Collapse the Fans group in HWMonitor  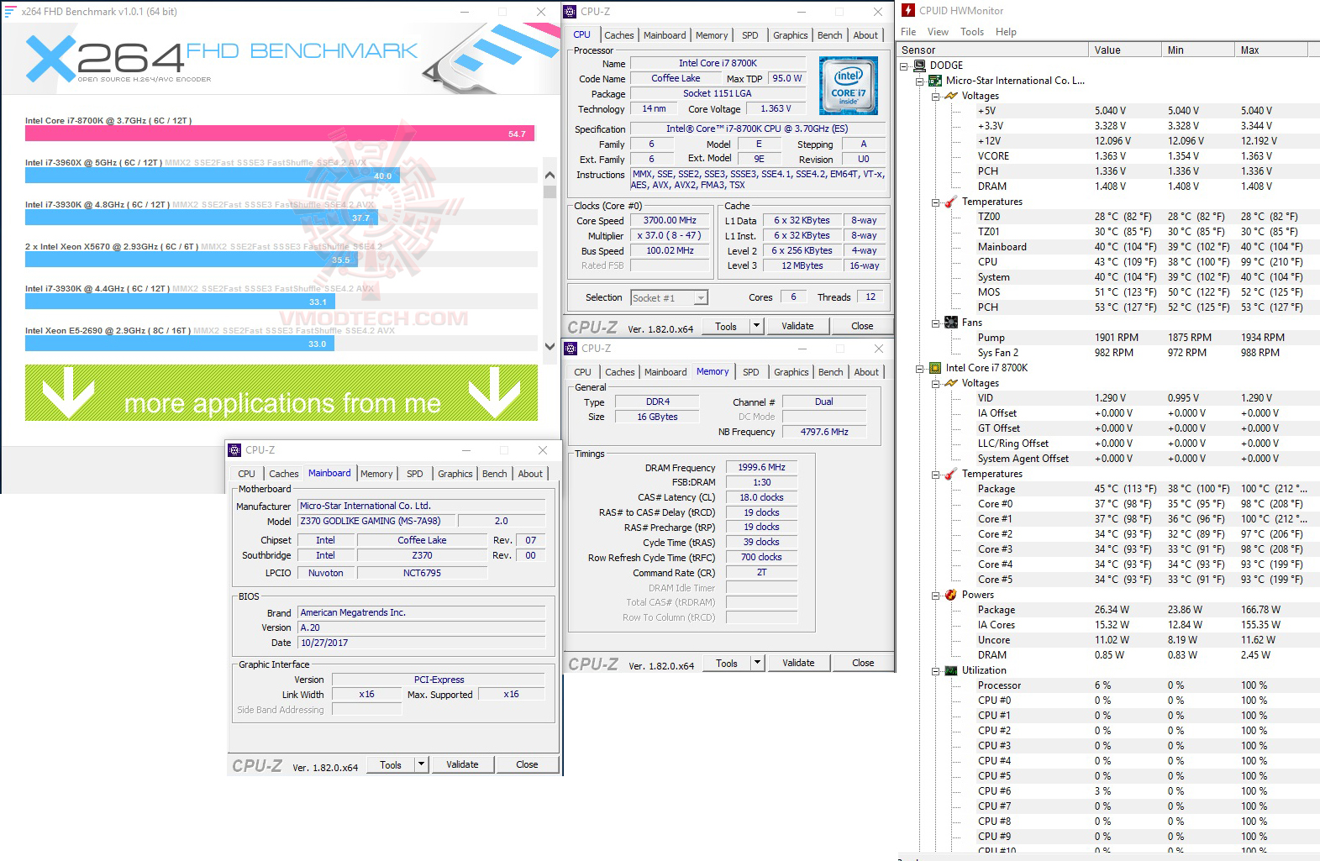[x=936, y=323]
